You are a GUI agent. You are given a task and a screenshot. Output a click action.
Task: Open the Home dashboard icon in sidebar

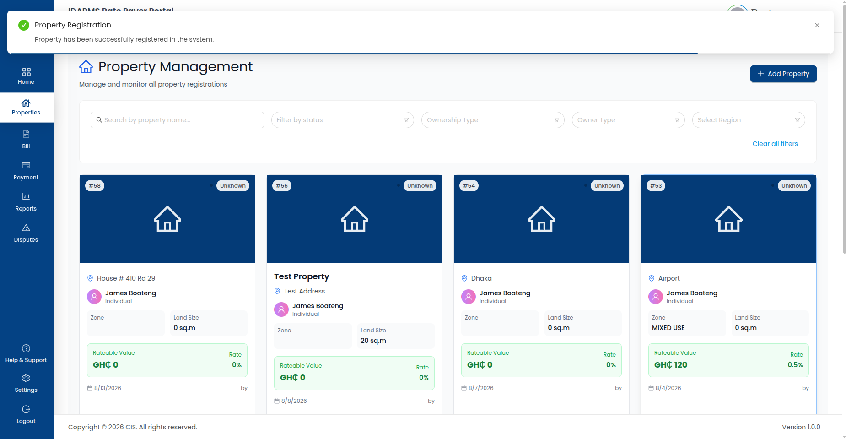click(x=26, y=72)
